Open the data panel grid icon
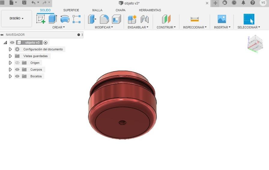The image size is (269, 170). click(2, 2)
